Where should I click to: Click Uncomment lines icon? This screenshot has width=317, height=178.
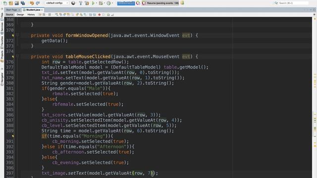[112, 14]
